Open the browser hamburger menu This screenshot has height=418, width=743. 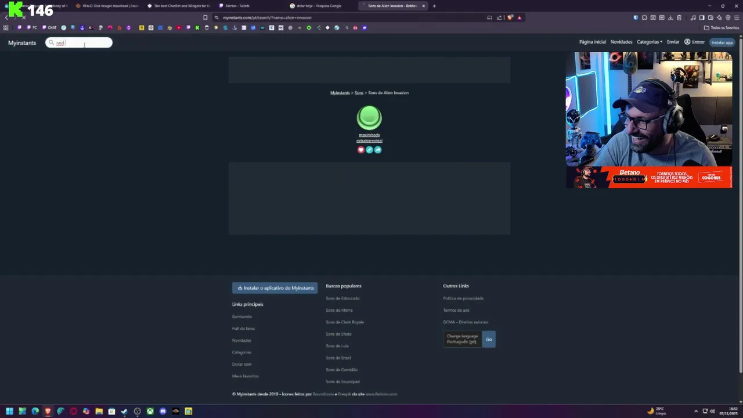(x=737, y=17)
